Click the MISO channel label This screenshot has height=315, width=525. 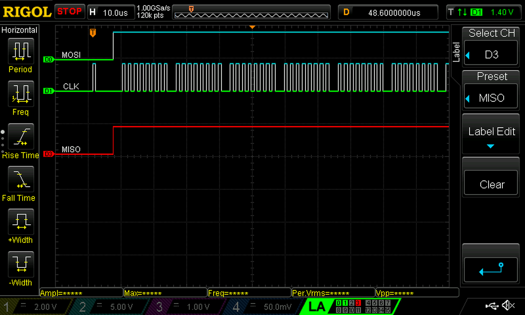point(71,150)
